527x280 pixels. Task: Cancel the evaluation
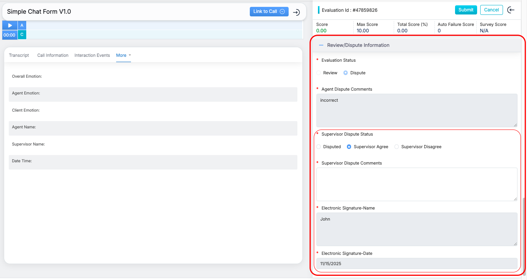coord(491,10)
